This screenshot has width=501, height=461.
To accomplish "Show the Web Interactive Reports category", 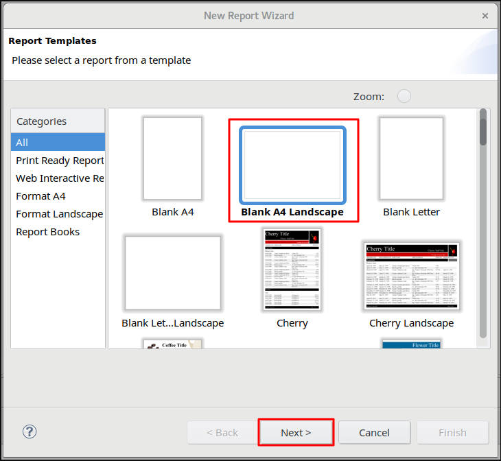I will pos(60,178).
